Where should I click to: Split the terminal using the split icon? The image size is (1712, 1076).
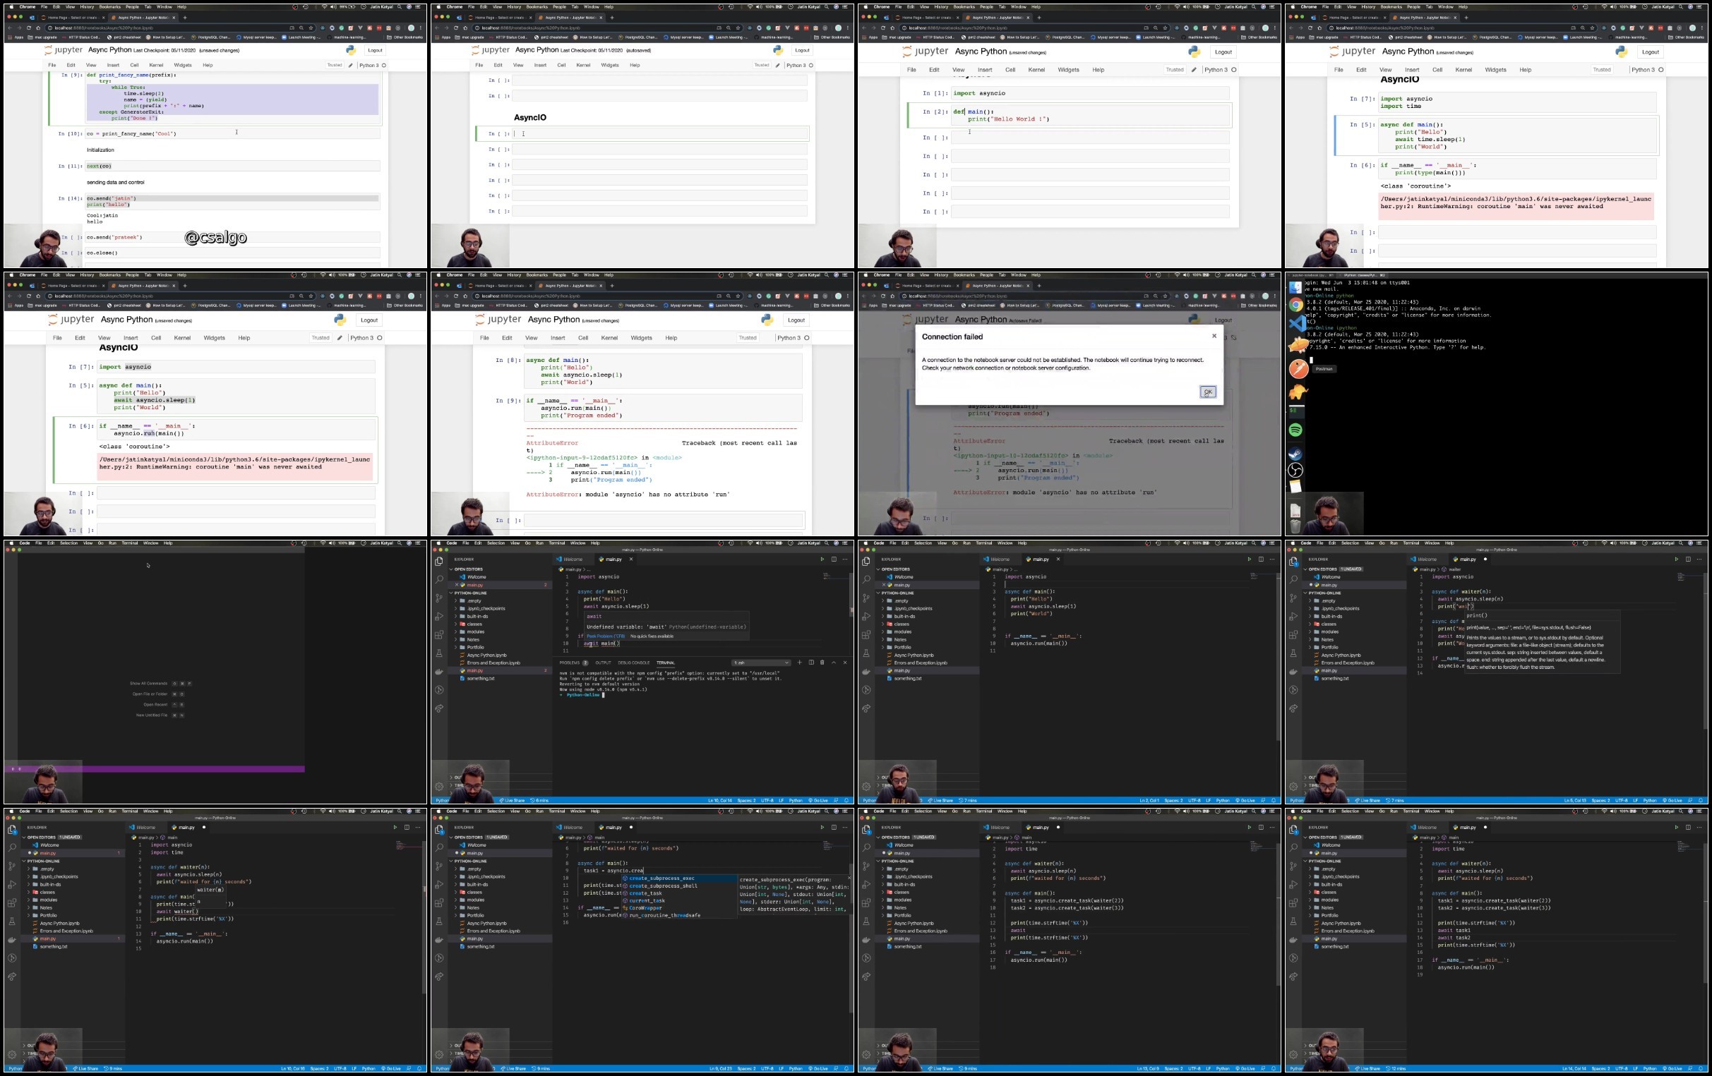click(x=810, y=663)
